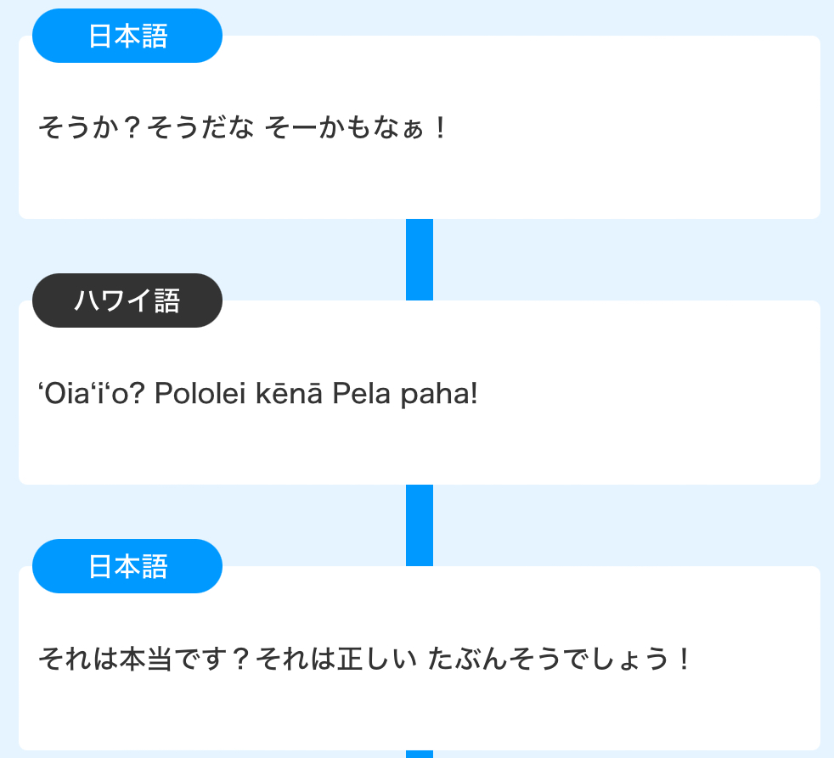Click the phrase そーかもなぁ！

(355, 129)
